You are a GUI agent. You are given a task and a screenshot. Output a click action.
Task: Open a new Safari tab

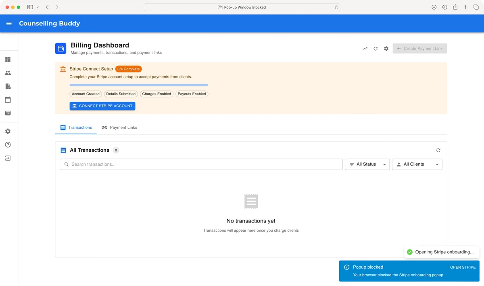click(x=465, y=7)
